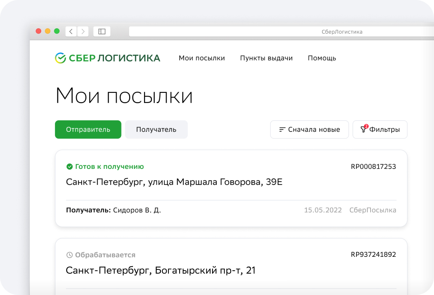Screen dimensions: 434x295
Task: Click the funnel filter icon with badge
Action: click(364, 130)
